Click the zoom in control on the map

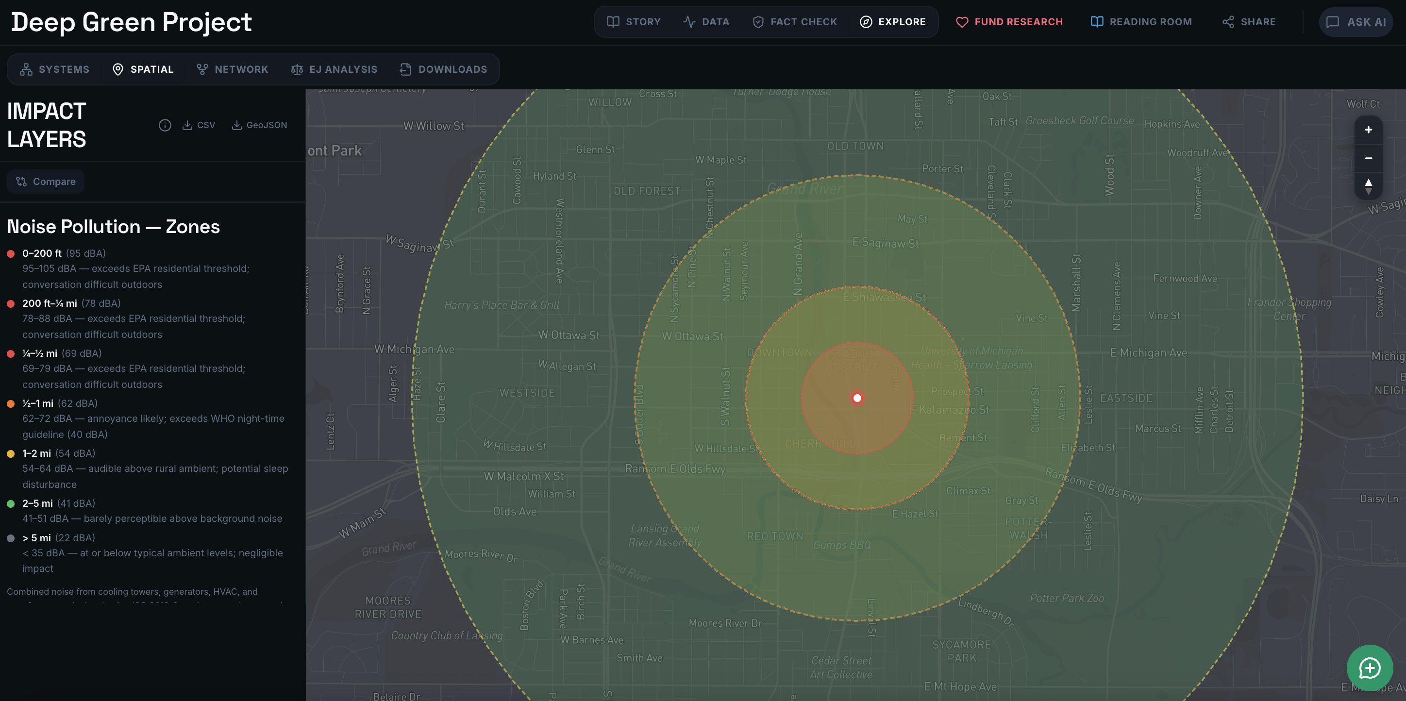(1369, 130)
